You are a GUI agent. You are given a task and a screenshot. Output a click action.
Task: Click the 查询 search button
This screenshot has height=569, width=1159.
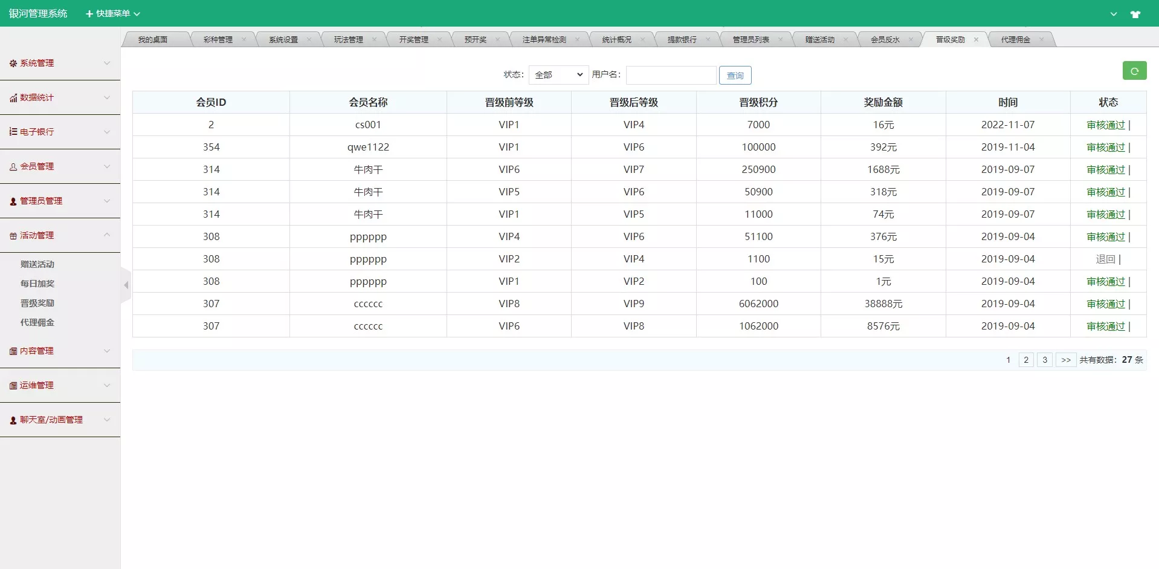(735, 75)
